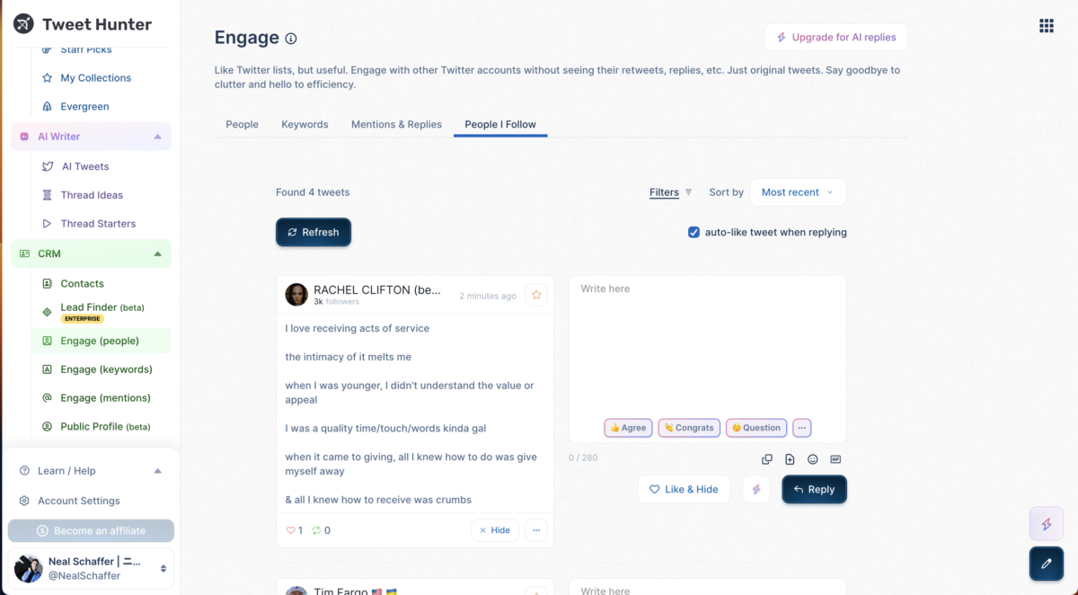Click the Refresh button
The image size is (1078, 595).
314,232
